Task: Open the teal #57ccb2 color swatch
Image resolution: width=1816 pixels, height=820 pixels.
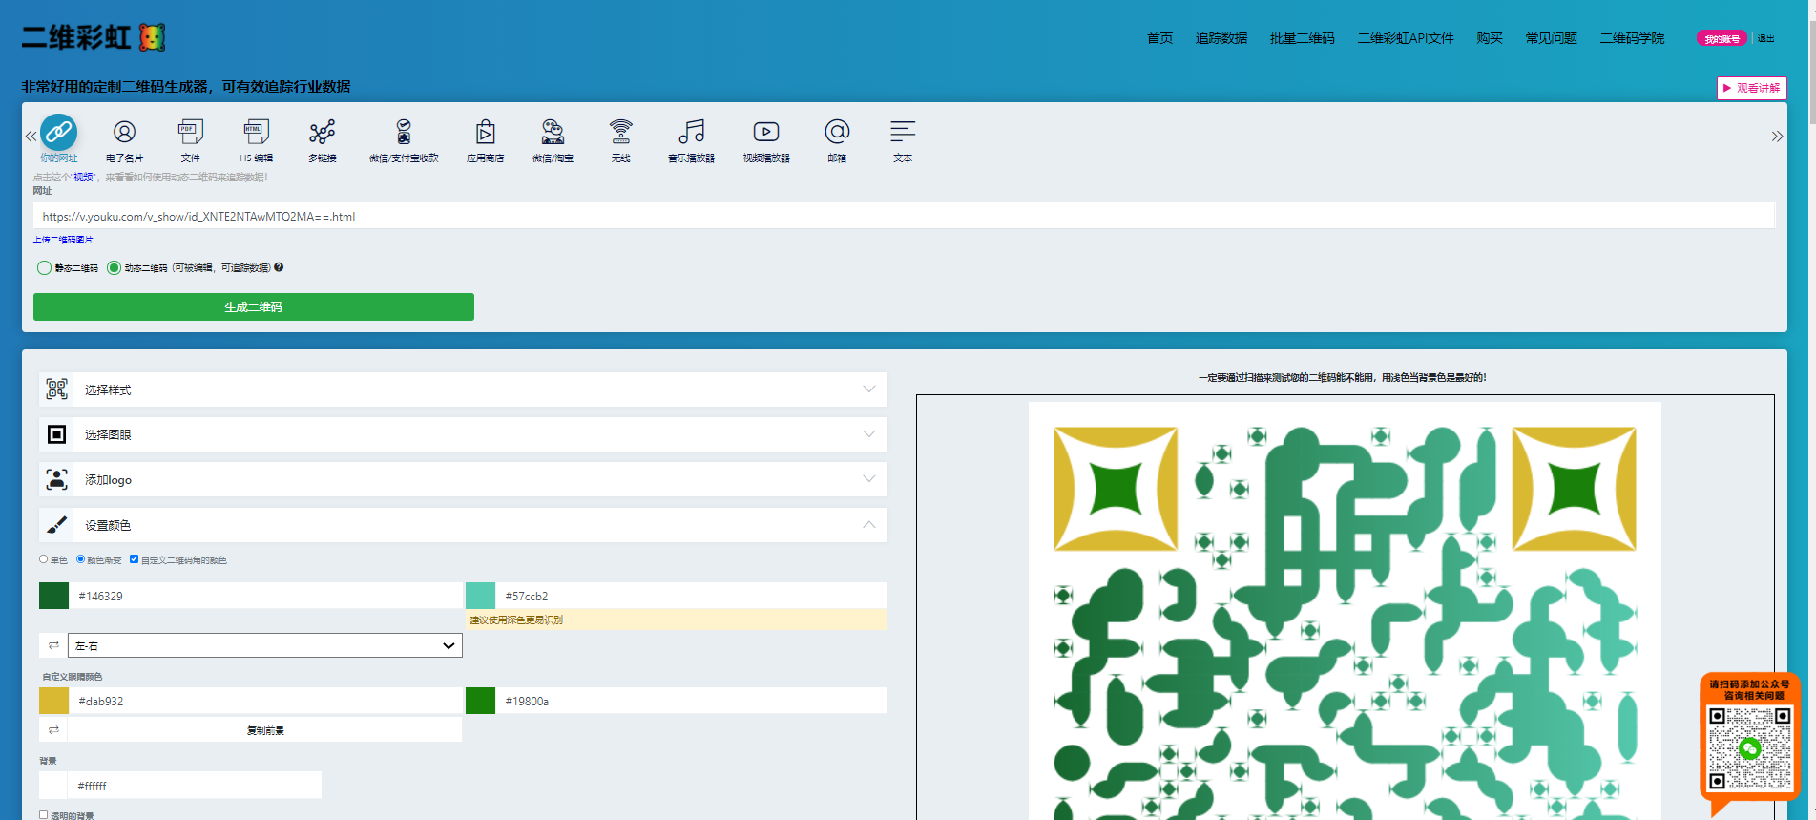Action: pos(480,596)
